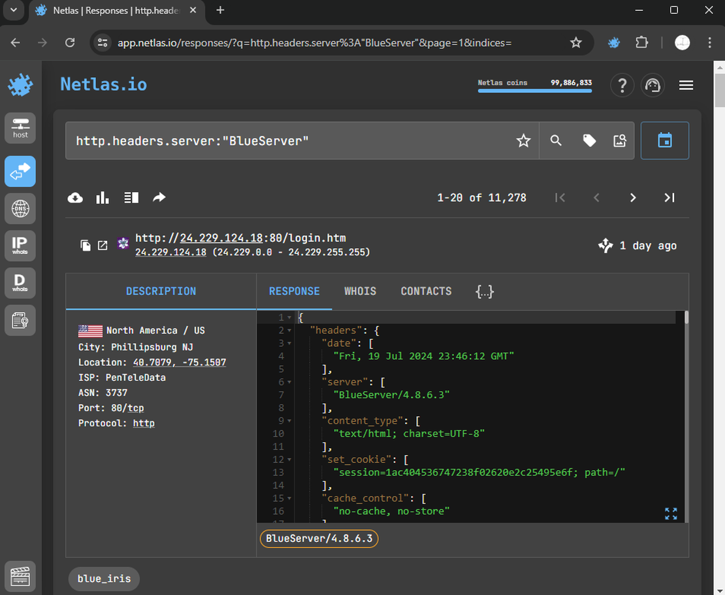Switch to the WHOIS tab

[x=360, y=291]
